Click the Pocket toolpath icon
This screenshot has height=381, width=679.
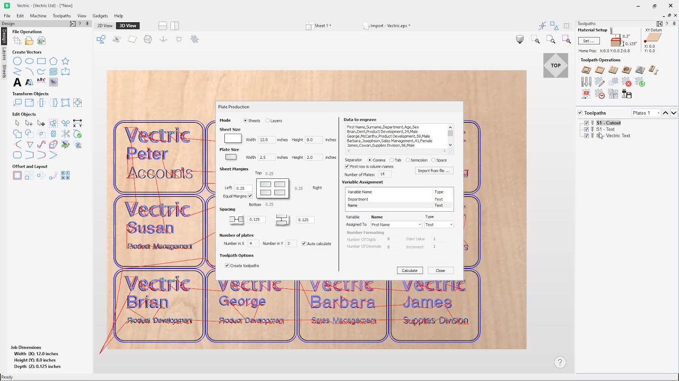[x=599, y=70]
